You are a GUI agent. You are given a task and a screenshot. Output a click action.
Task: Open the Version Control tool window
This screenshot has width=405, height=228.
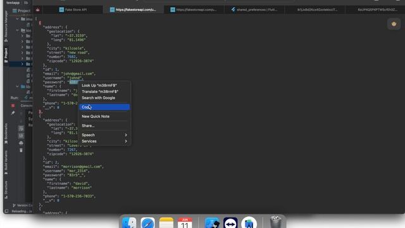point(22,205)
